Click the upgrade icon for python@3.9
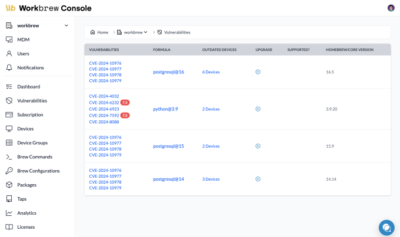Viewport: 400px width, 237px height. (258, 109)
